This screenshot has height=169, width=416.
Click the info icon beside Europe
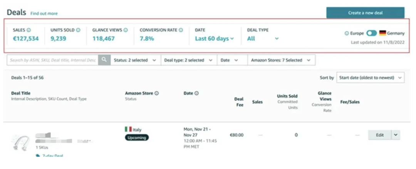(x=347, y=33)
